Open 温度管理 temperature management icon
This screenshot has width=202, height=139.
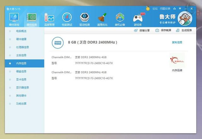[49, 17]
